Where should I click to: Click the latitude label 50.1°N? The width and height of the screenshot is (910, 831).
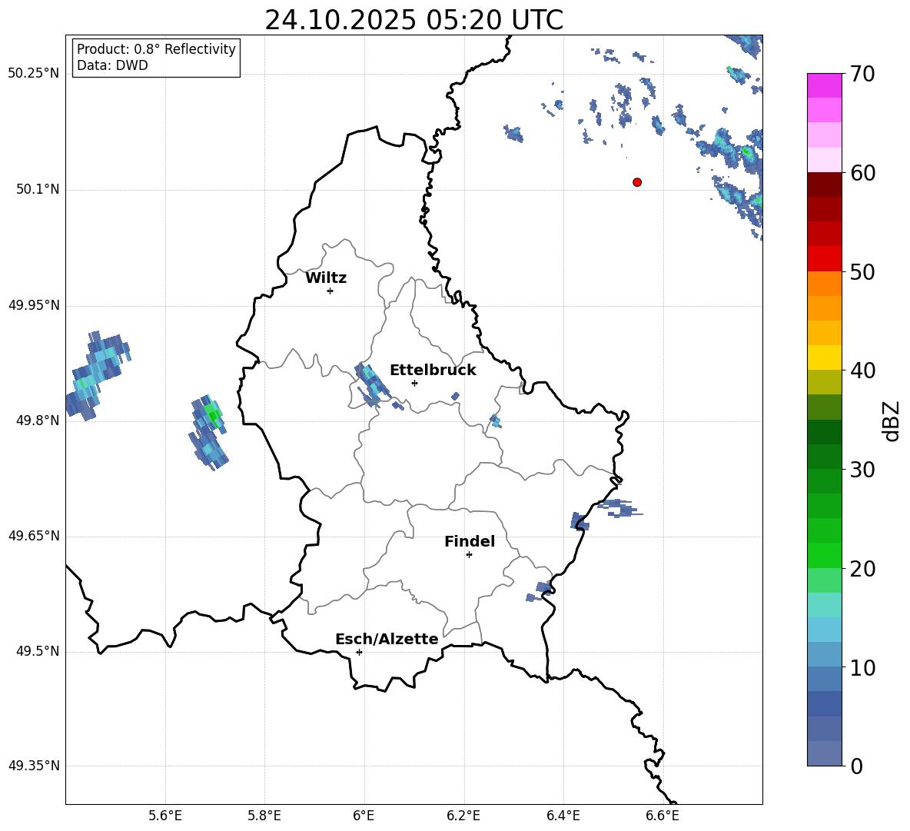[x=37, y=190]
